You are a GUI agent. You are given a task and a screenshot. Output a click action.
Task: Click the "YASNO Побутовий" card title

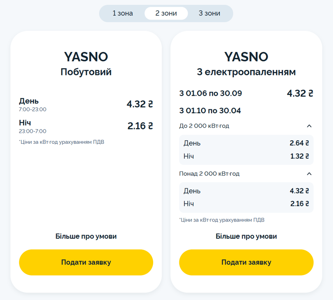coord(86,64)
